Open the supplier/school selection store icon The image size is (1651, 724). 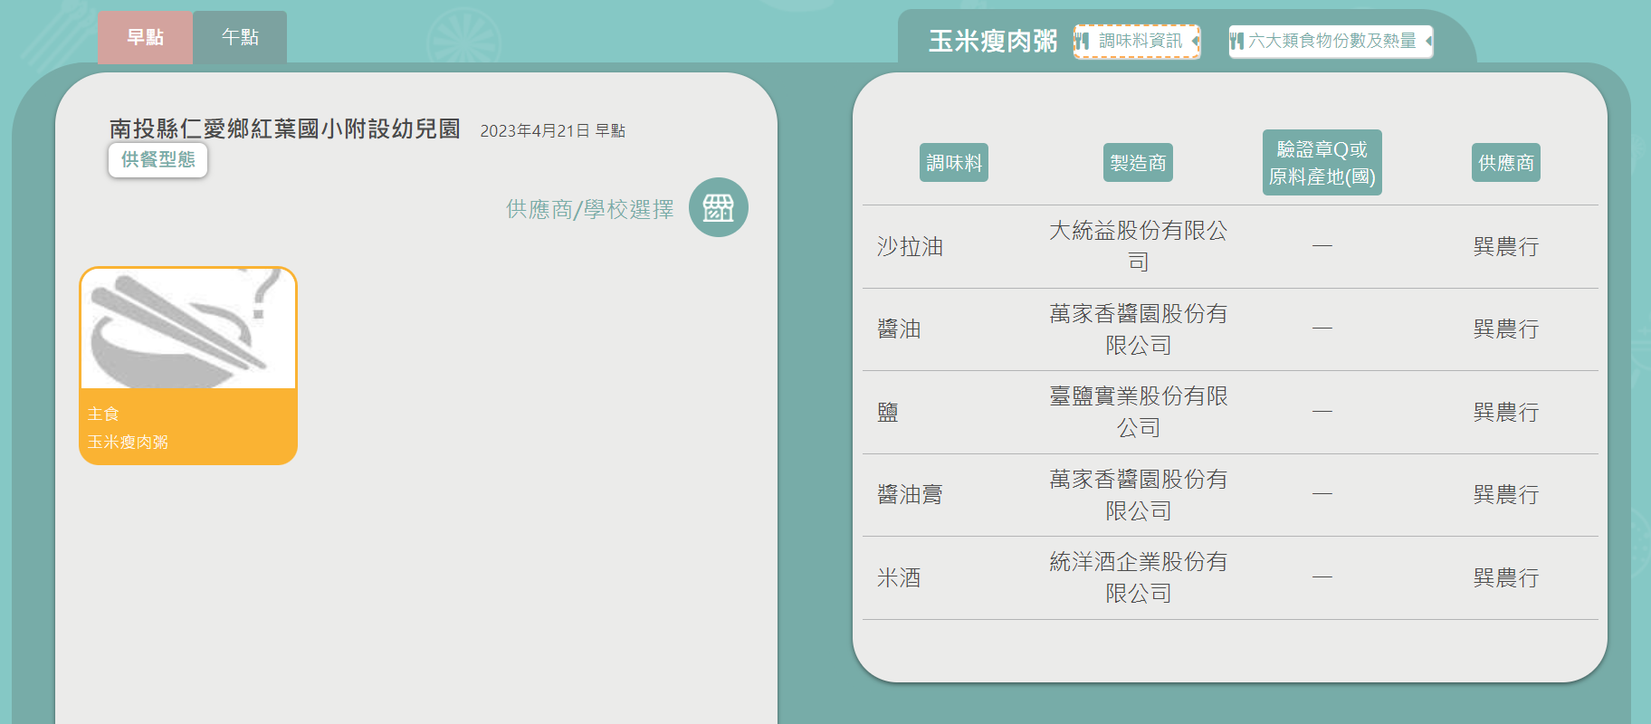(718, 207)
